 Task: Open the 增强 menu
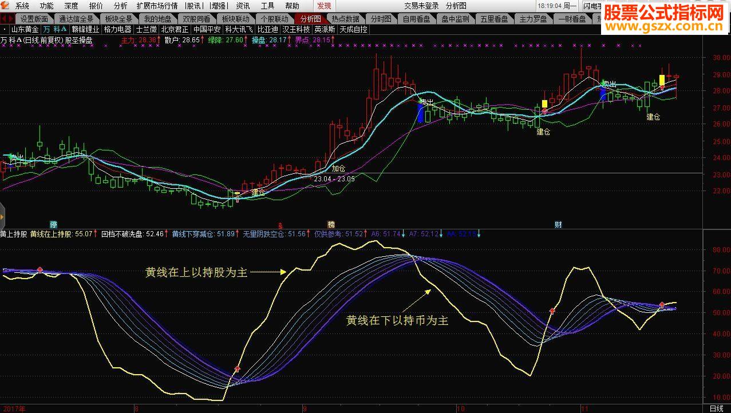[x=218, y=6]
